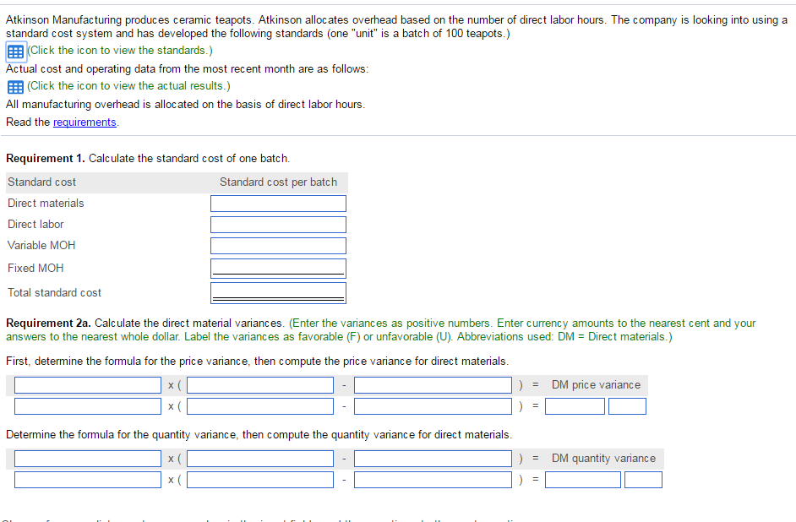Click the Direct materials standard cost field
796x522 pixels.
click(x=278, y=204)
